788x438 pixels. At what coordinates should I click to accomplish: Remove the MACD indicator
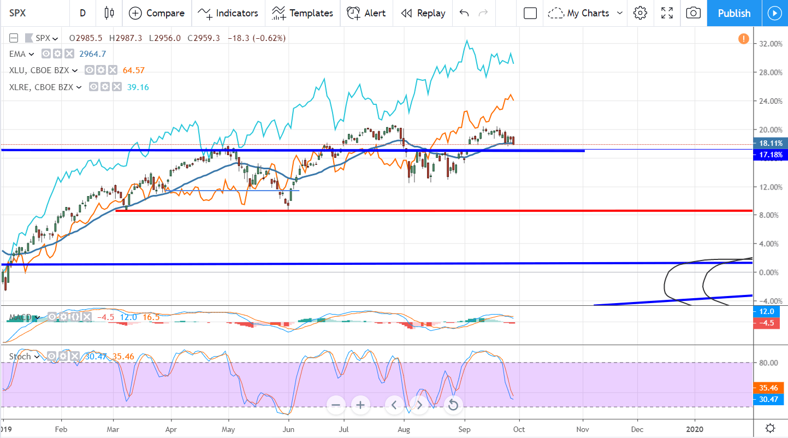(88, 317)
